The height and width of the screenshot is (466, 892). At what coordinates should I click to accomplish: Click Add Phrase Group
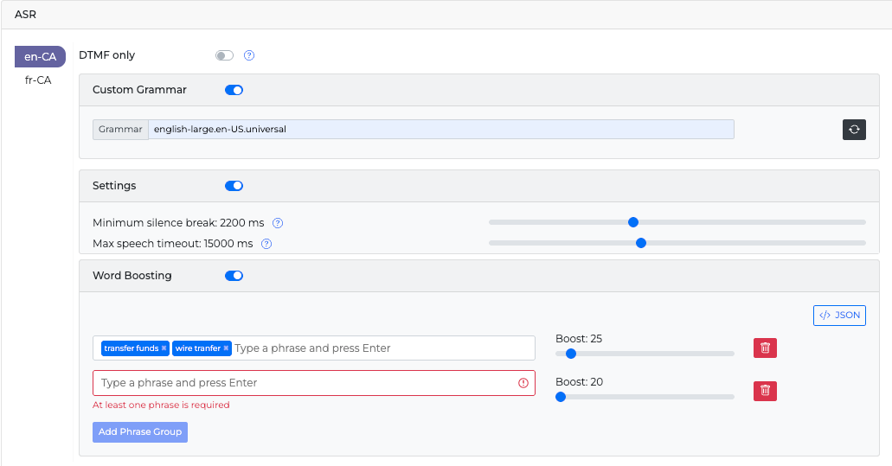140,432
